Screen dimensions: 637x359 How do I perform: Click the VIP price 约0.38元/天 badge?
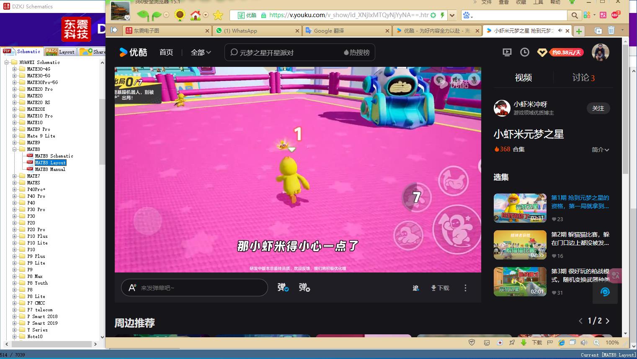point(566,53)
